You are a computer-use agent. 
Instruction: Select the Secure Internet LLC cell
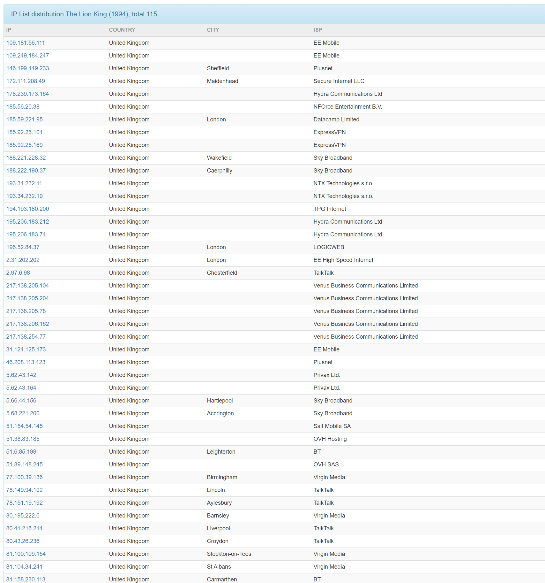(x=339, y=81)
